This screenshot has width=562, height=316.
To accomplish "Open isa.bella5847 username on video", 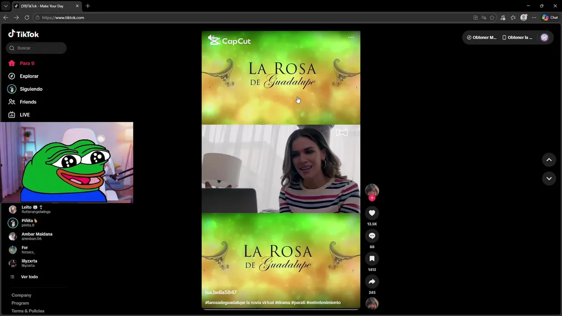I will click(x=221, y=292).
